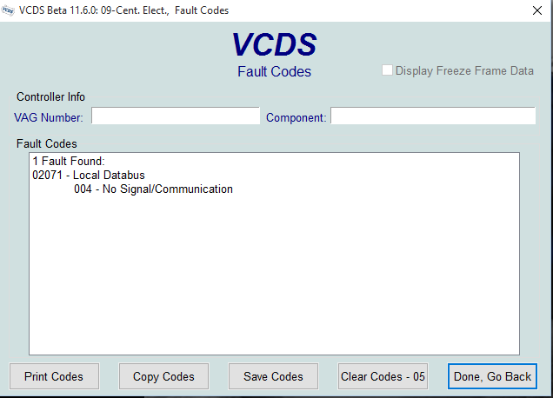Screen dimensions: 553x398
Task: Focus the Component text field
Action: 433,116
